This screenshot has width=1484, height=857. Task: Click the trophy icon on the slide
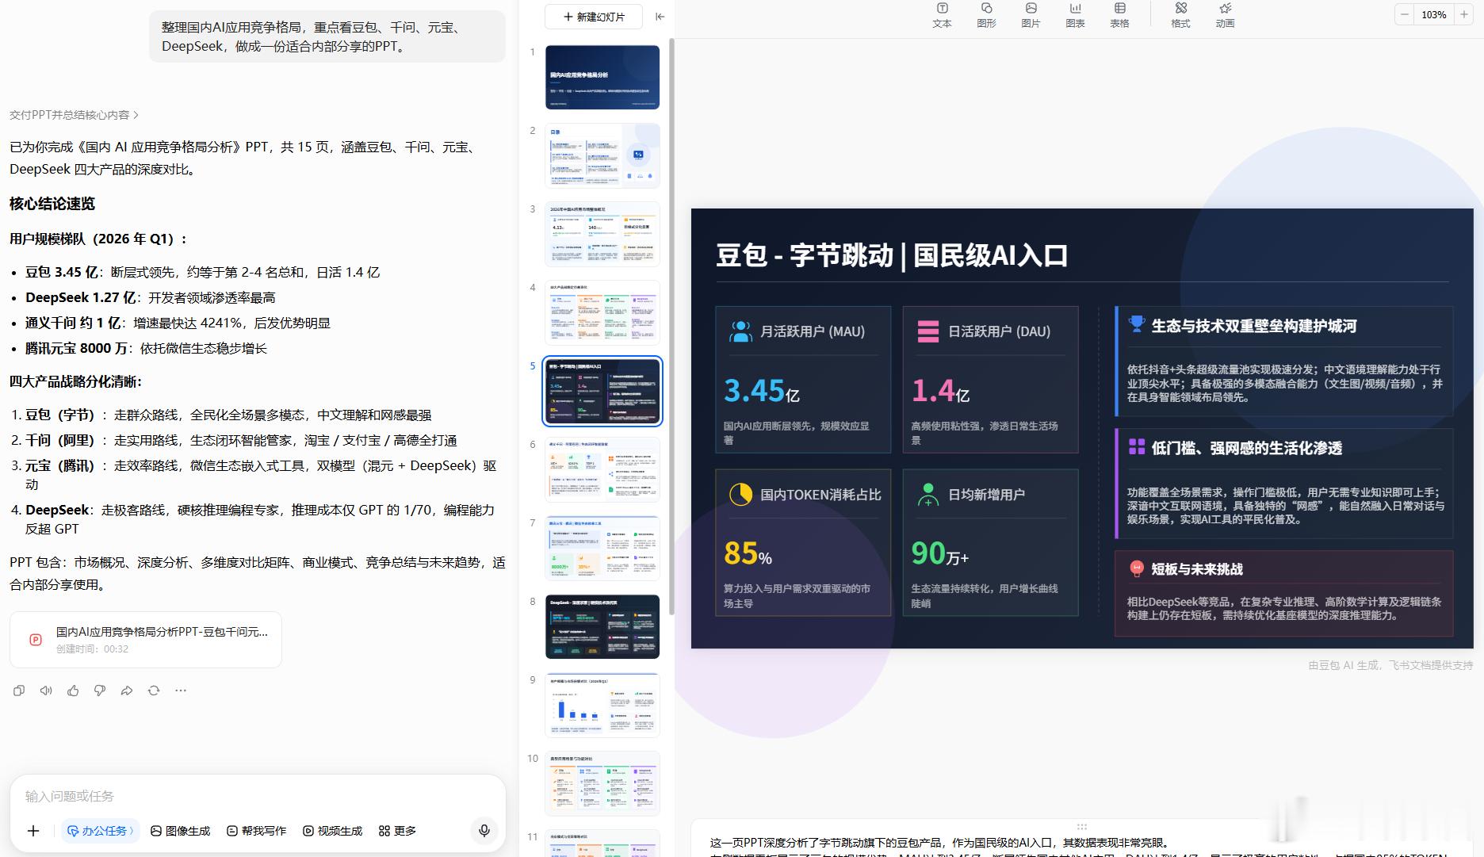(1137, 325)
